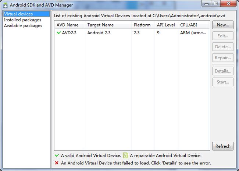The width and height of the screenshot is (239, 171).
Task: Click the green valid-device legend checkmark
Action: (57, 156)
